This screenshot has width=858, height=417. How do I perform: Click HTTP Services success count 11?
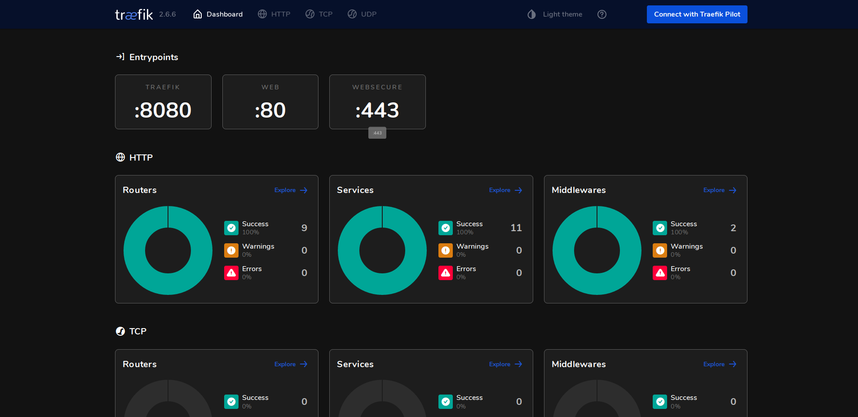click(x=516, y=228)
